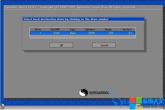This screenshot has height=110, width=165.
Task: Select drive number 1 in the list
Action: (x=40, y=33)
